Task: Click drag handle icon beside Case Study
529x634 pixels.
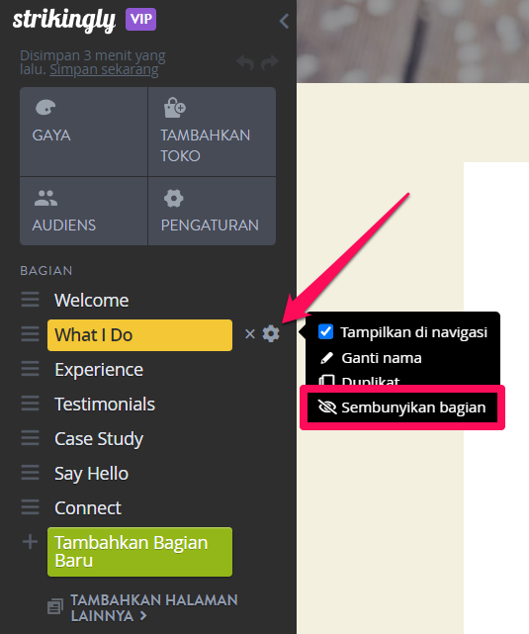Action: [31, 438]
